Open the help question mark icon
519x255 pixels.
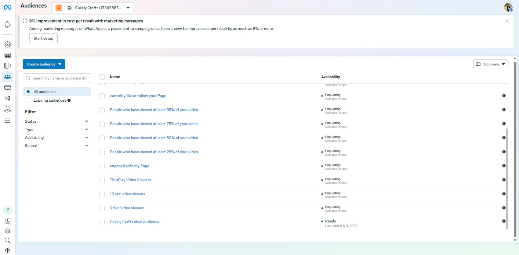coord(8,210)
